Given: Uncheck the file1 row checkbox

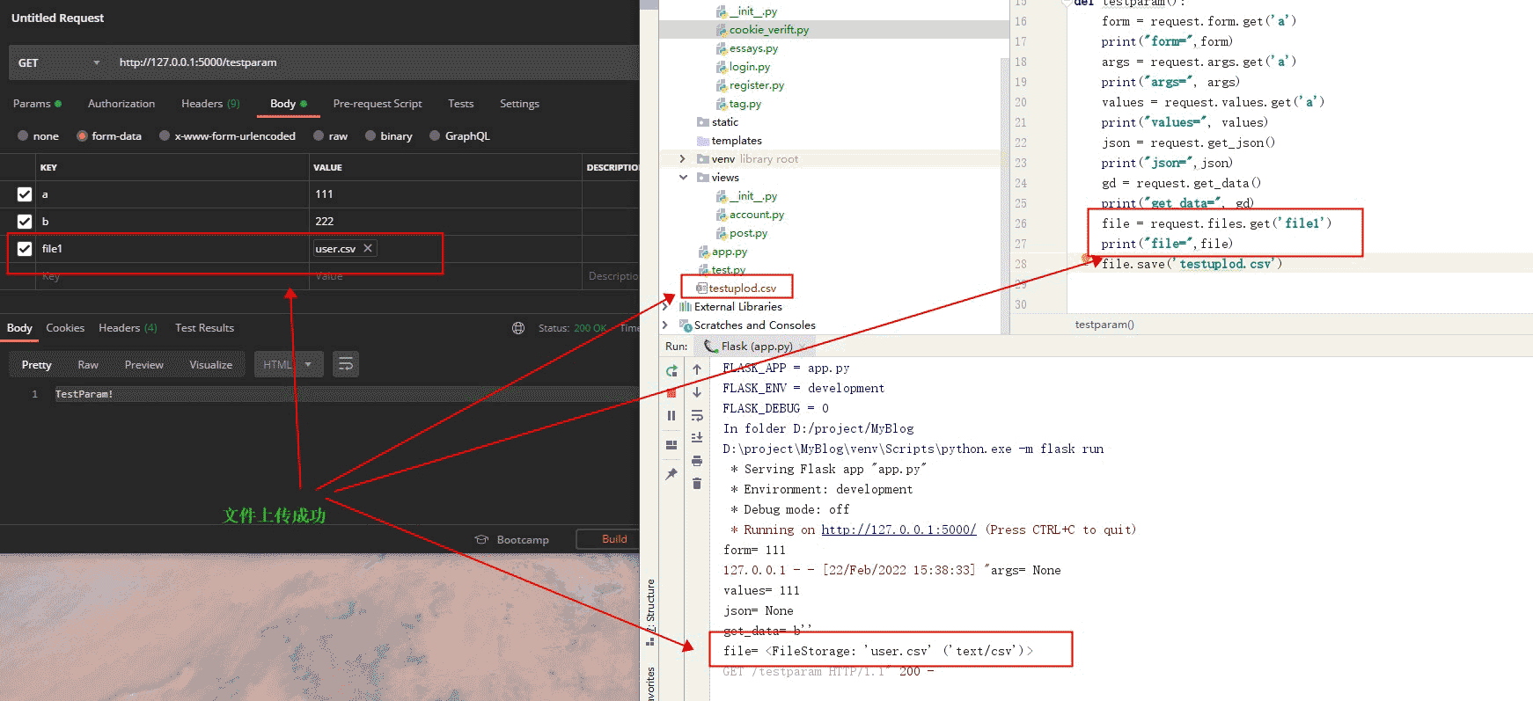Looking at the screenshot, I should click(25, 249).
